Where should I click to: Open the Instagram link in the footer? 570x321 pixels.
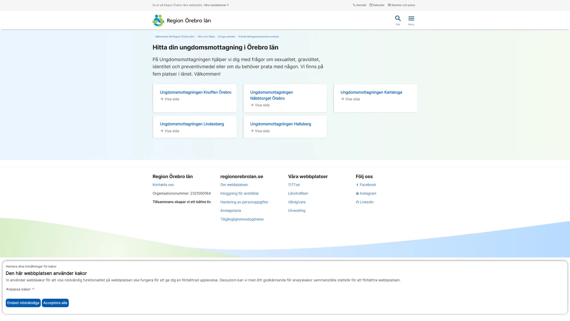[366, 193]
